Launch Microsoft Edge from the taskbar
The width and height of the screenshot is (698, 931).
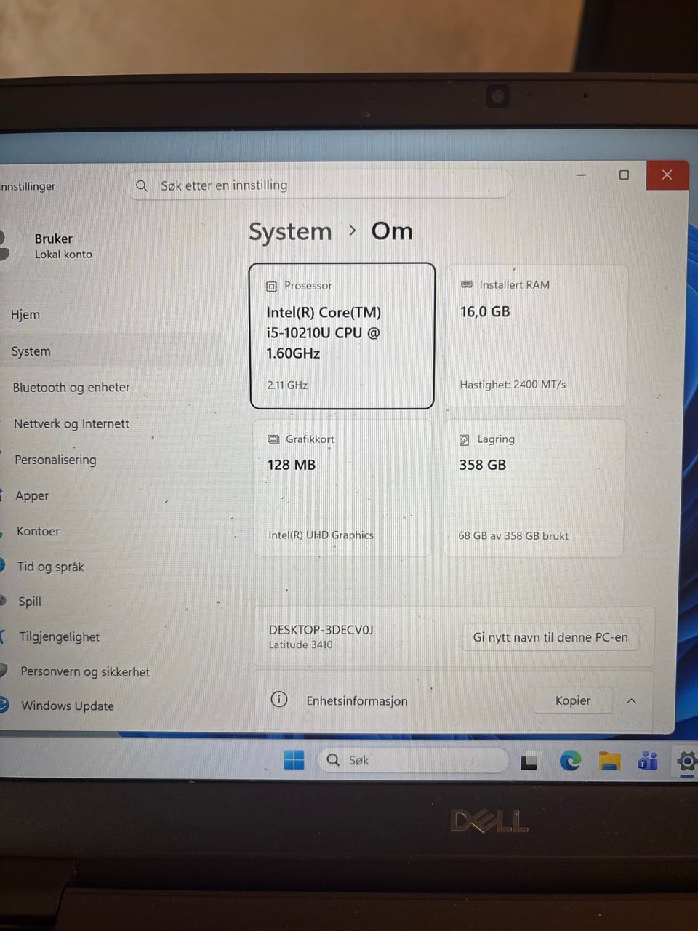coord(570,761)
